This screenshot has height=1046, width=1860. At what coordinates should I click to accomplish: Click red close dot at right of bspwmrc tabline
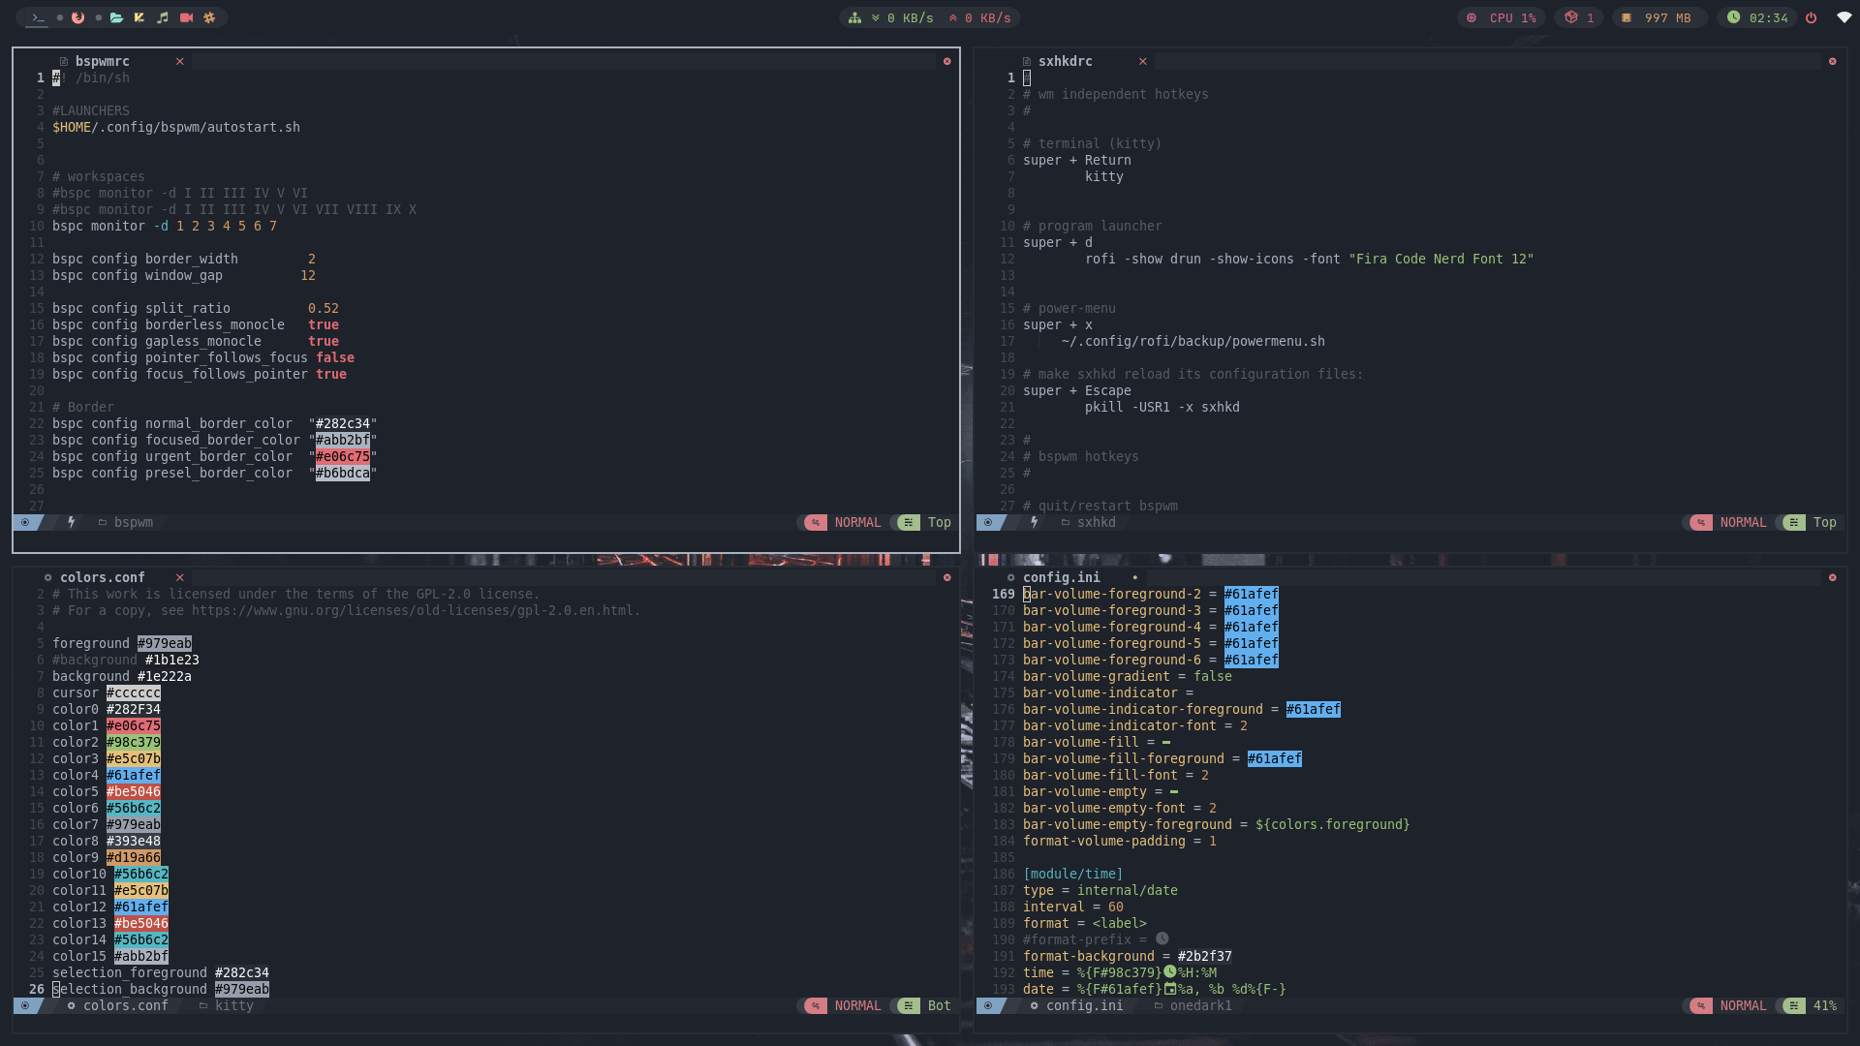pyautogui.click(x=947, y=61)
